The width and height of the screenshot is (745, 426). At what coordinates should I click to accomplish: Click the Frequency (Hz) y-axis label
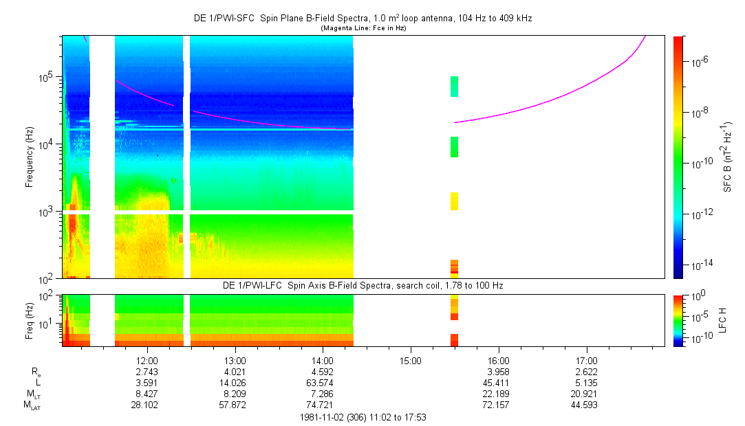[x=30, y=157]
